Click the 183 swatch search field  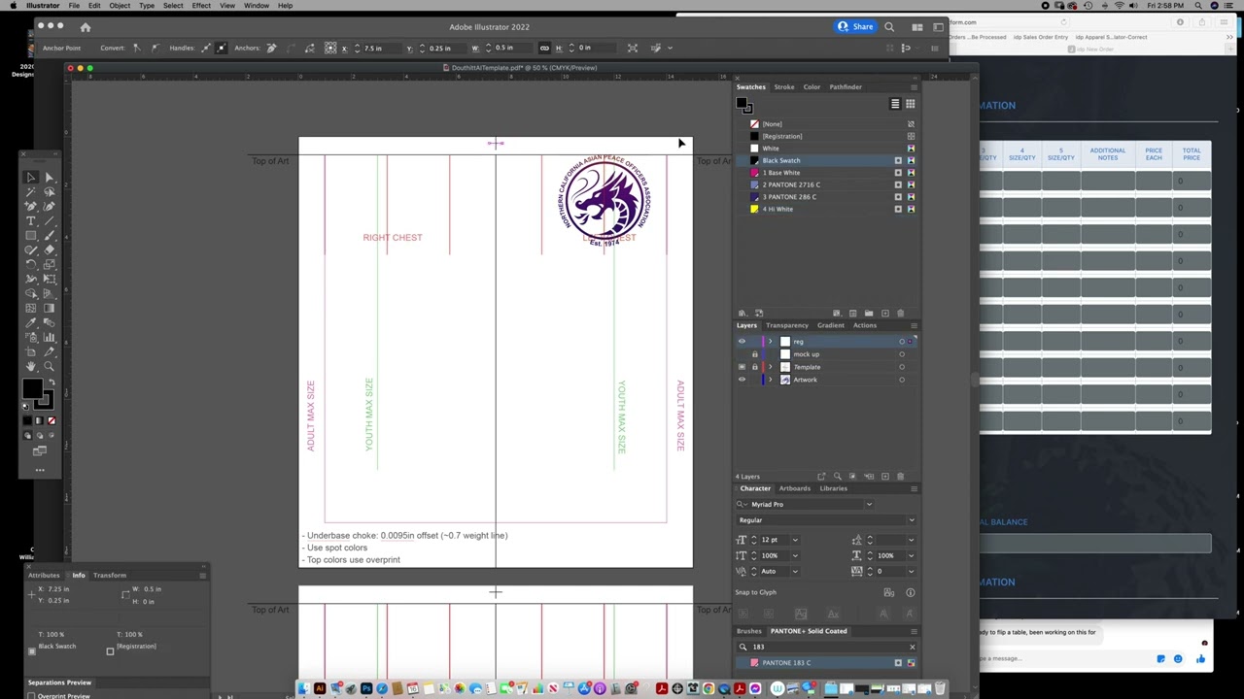826,647
